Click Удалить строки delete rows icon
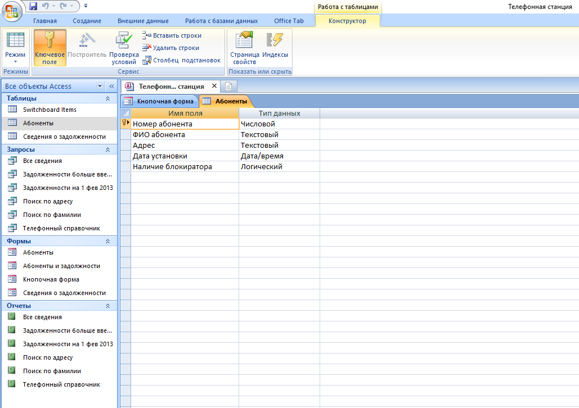 pos(147,48)
